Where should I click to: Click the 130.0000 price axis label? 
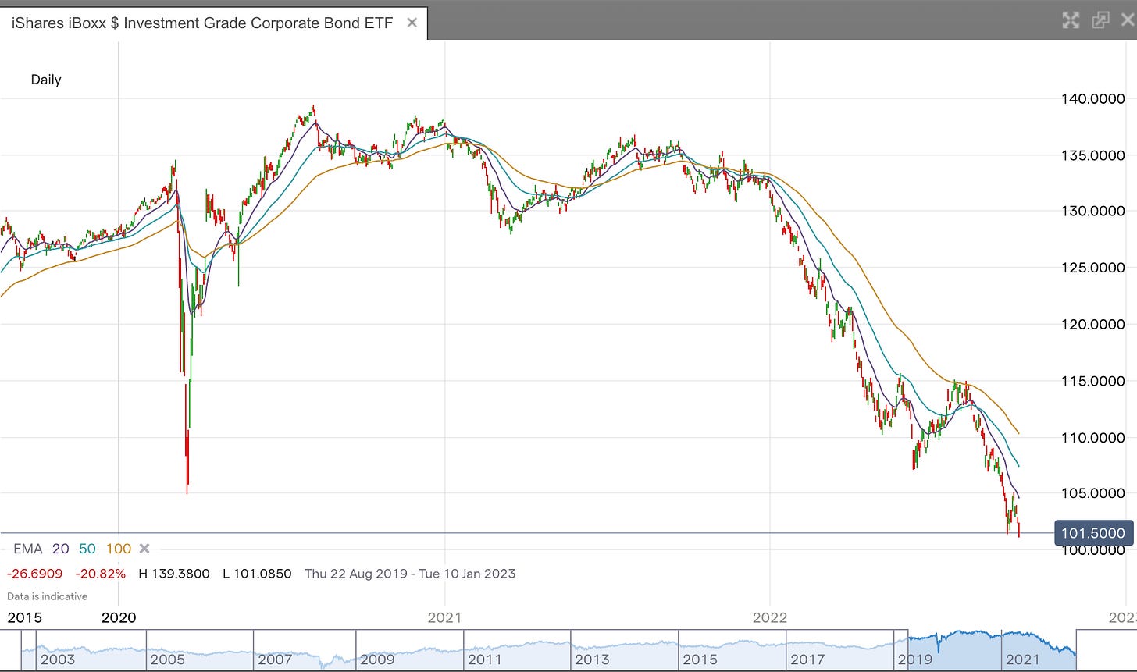pos(1093,211)
